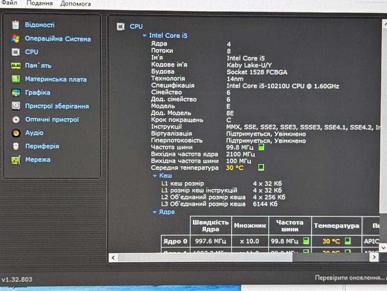The image size is (387, 291).
Task: Collapse the Ядра section
Action: click(154, 212)
